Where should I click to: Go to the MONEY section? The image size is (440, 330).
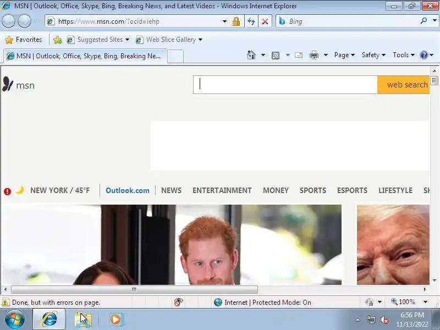tap(276, 190)
